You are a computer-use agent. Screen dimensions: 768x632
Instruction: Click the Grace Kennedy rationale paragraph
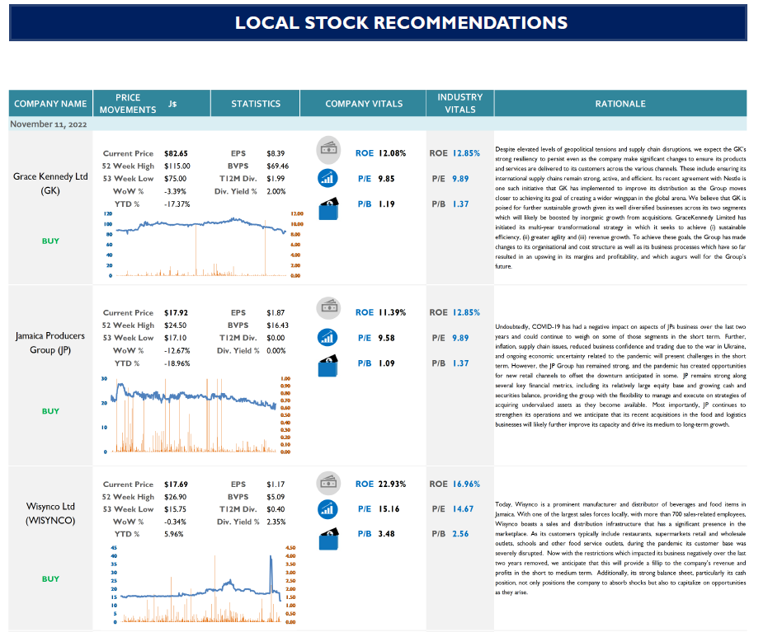tap(620, 208)
